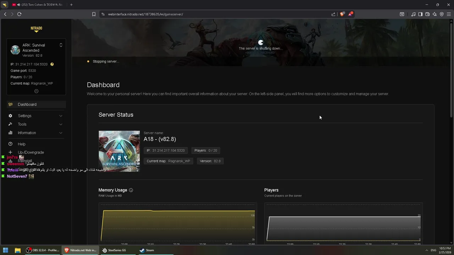The width and height of the screenshot is (454, 255).
Task: Toggle the browser sidebar
Action: pyautogui.click(x=420, y=14)
